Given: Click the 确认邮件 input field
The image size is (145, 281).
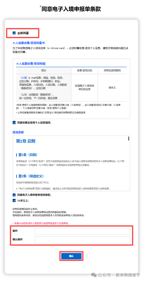Looking at the screenshot, I should click(82, 240).
